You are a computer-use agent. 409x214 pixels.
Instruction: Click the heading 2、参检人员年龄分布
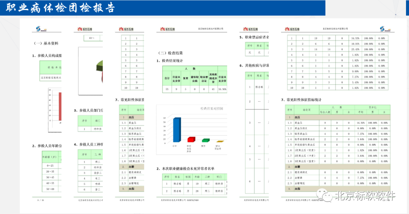47,146
